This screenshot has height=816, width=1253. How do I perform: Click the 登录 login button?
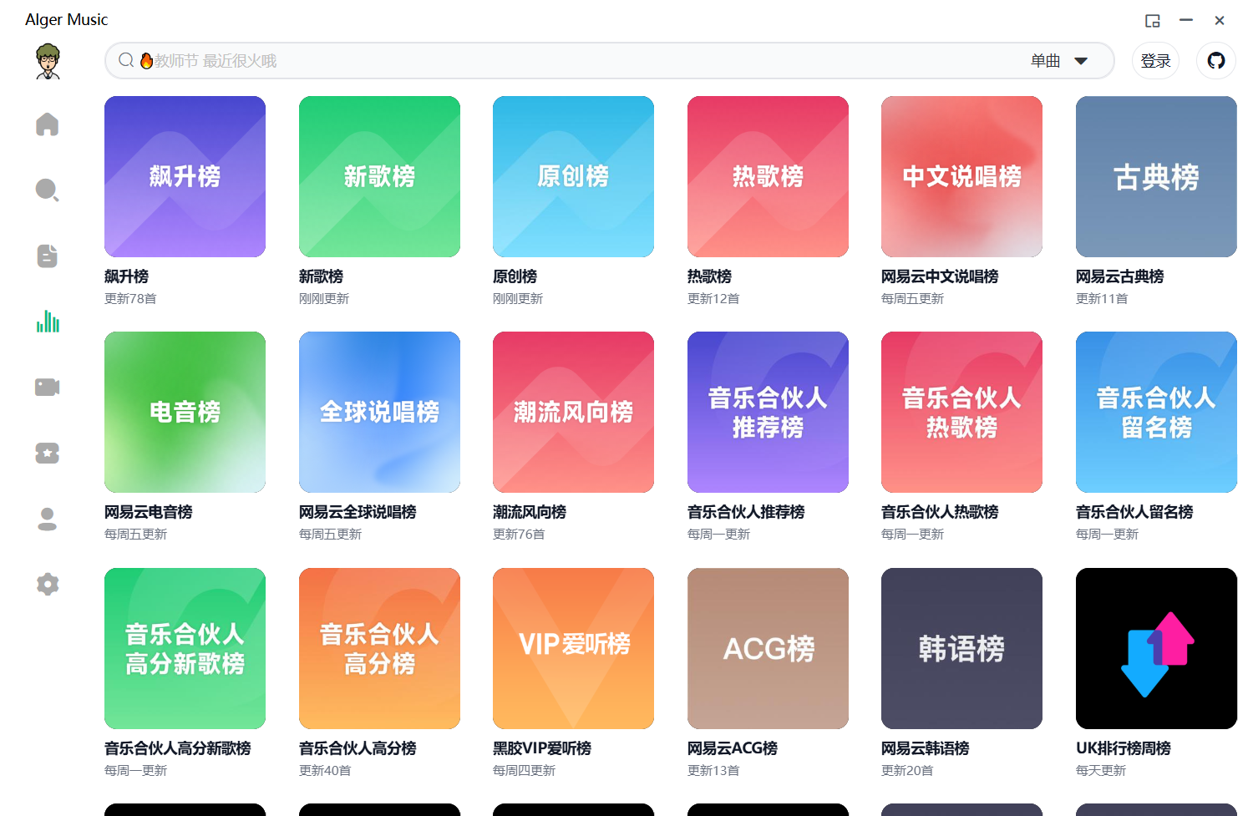tap(1155, 61)
